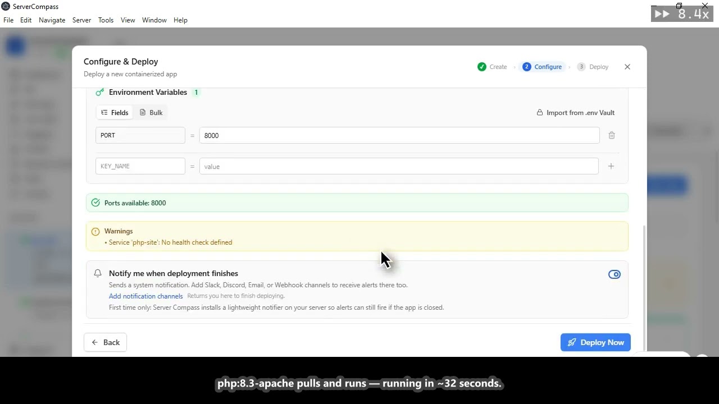
Task: Open the View menu
Action: point(128,20)
